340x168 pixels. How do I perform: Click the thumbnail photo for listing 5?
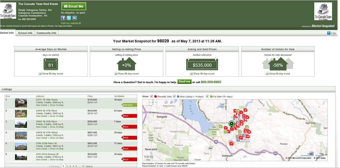[21, 146]
